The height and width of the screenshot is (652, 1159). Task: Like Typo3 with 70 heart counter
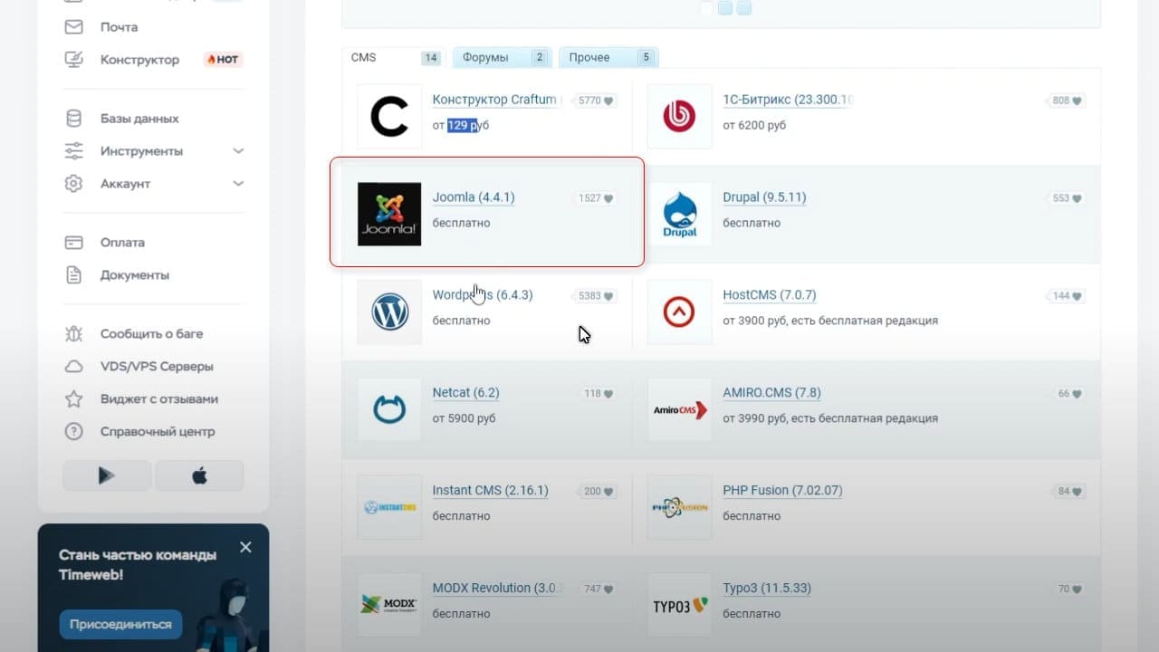(1068, 590)
